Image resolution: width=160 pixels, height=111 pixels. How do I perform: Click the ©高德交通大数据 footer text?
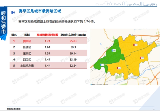(14, 109)
